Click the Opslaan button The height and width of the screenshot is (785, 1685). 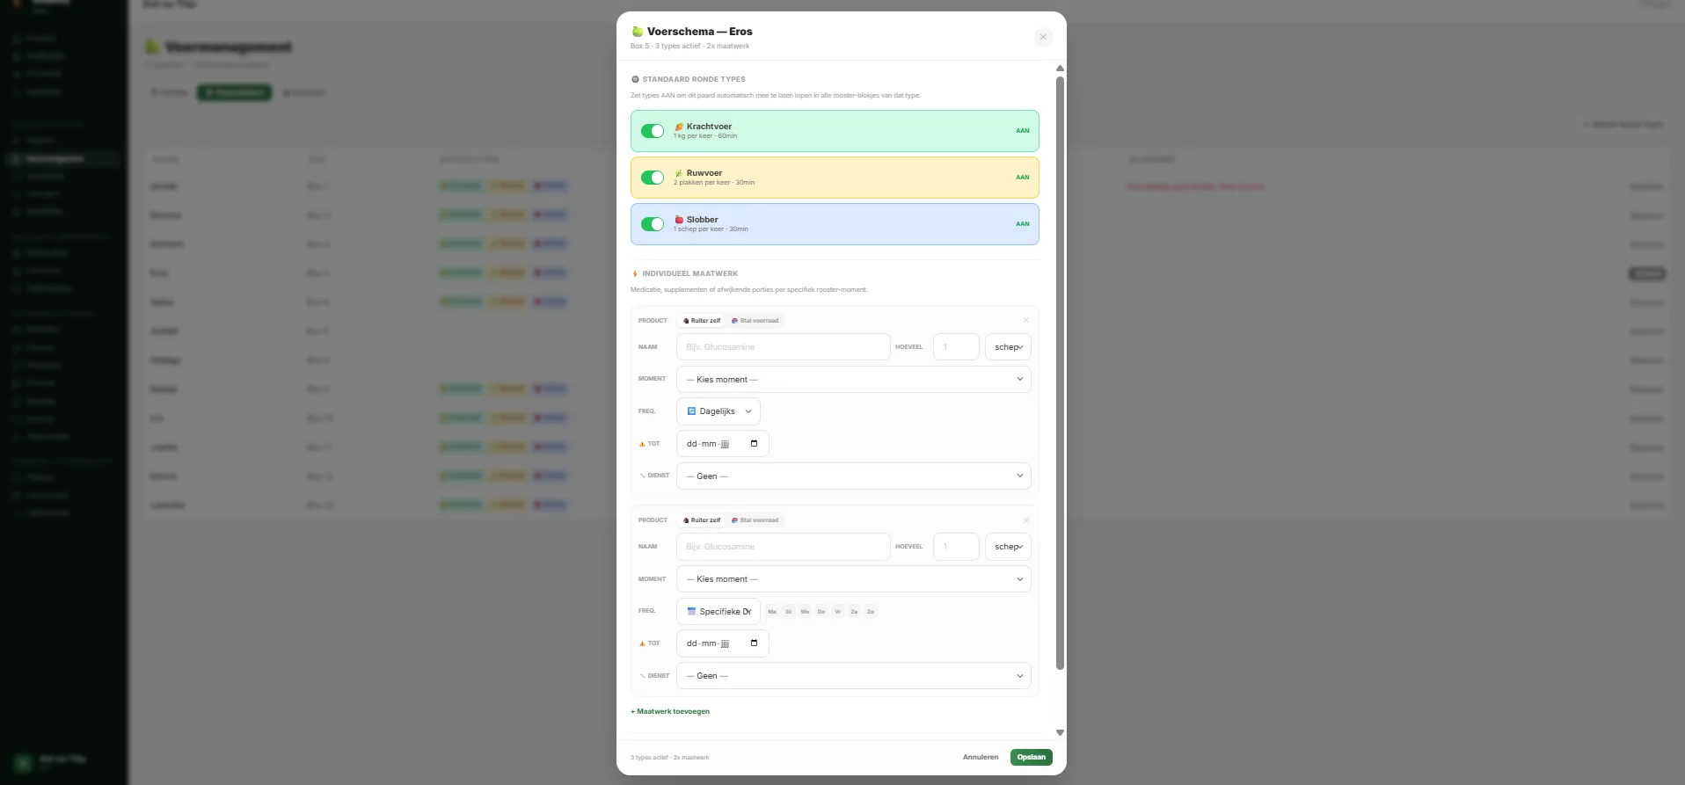[1031, 757]
